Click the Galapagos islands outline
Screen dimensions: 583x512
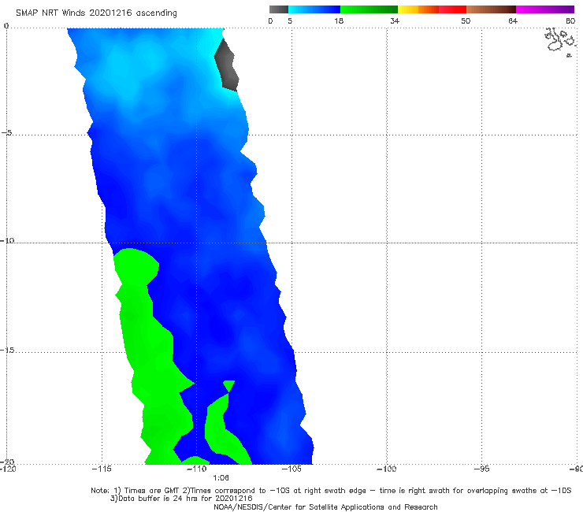click(561, 42)
